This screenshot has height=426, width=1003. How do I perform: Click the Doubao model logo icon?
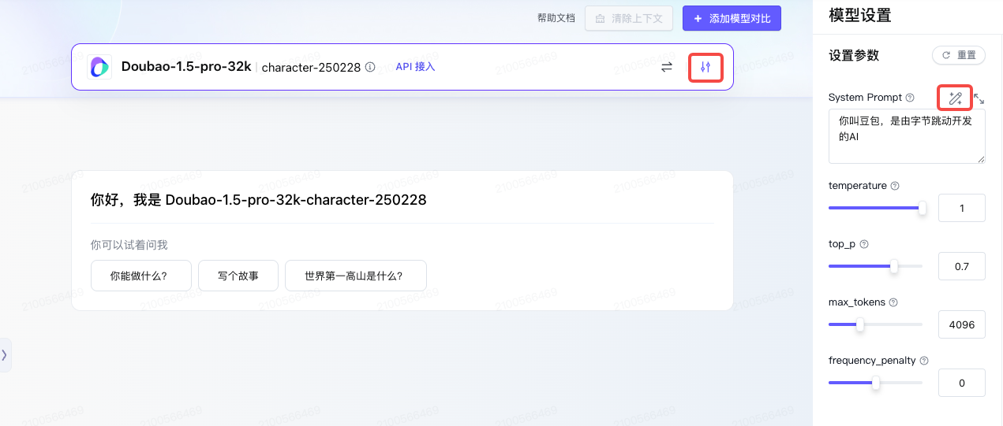pyautogui.click(x=99, y=67)
